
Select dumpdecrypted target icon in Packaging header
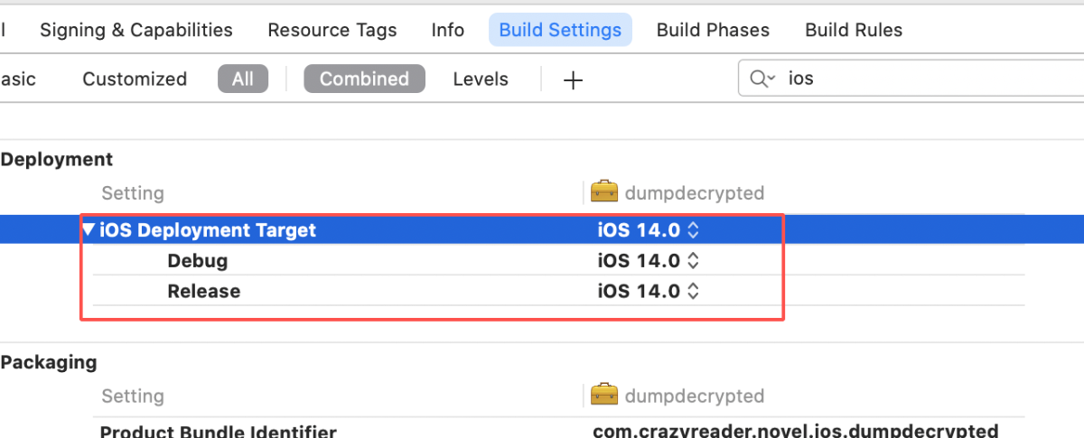click(x=604, y=396)
